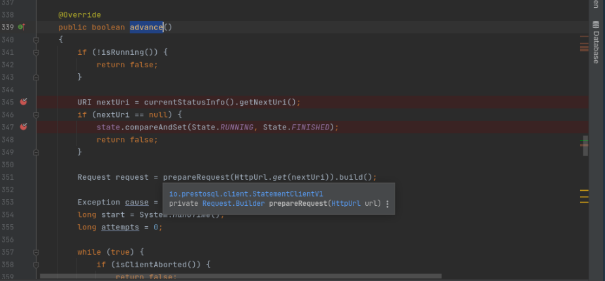Click the @Override annotation
The height and width of the screenshot is (281, 605).
point(80,14)
